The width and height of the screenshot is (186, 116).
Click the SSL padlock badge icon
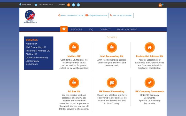pyautogui.click(x=161, y=5)
